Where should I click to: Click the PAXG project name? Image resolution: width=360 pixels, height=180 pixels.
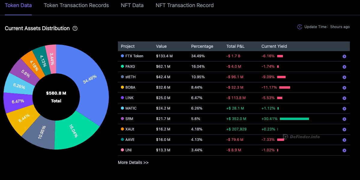[x=130, y=67]
